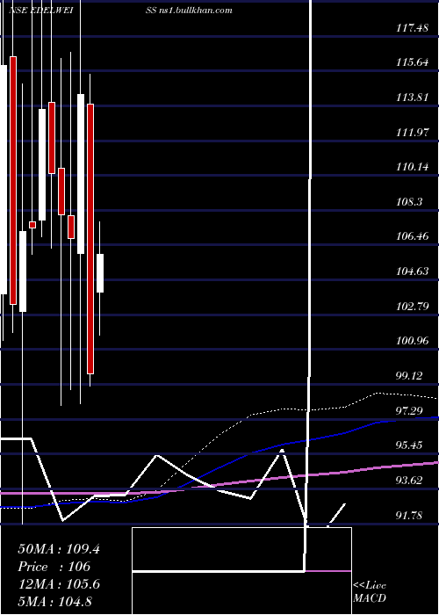The height and width of the screenshot is (615, 439).
Task: Click the last small white candlestick body
Action: (100, 273)
